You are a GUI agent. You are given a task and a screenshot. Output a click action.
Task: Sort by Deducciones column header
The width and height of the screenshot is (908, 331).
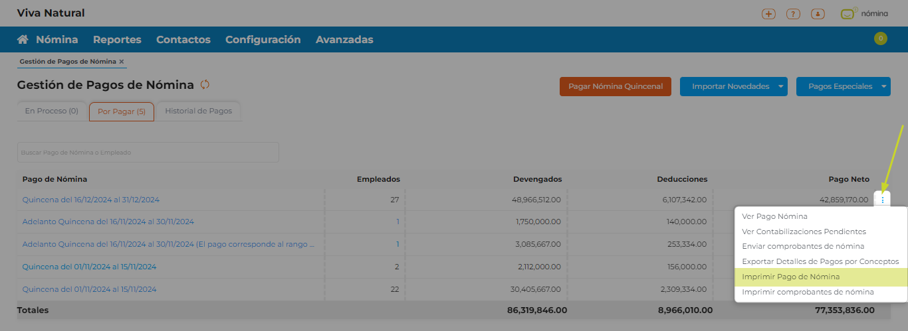[682, 179]
